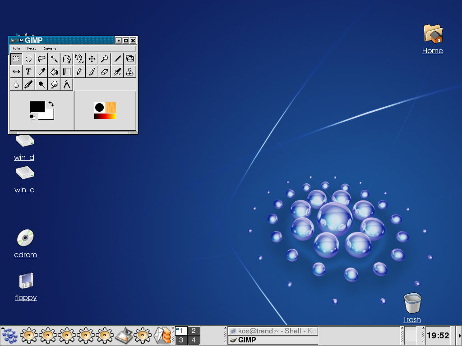
Task: Open the active brush preview
Action: (x=100, y=107)
